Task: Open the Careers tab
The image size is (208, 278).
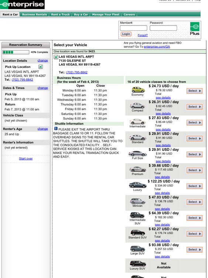Action: (129, 14)
